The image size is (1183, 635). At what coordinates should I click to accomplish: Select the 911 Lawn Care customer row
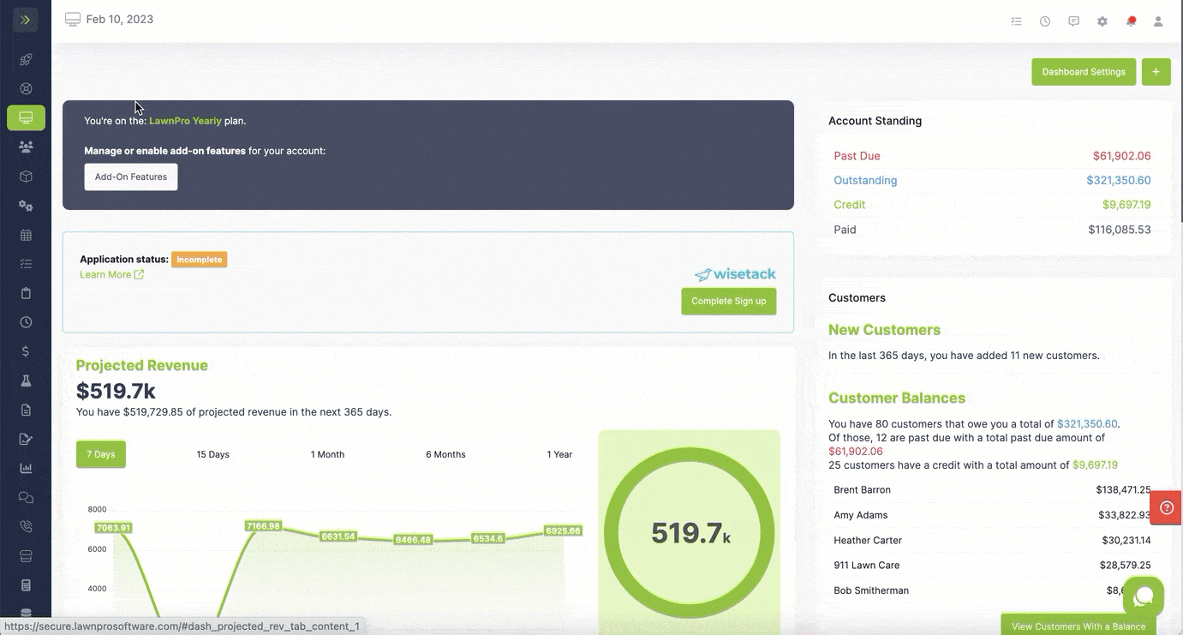pos(992,566)
